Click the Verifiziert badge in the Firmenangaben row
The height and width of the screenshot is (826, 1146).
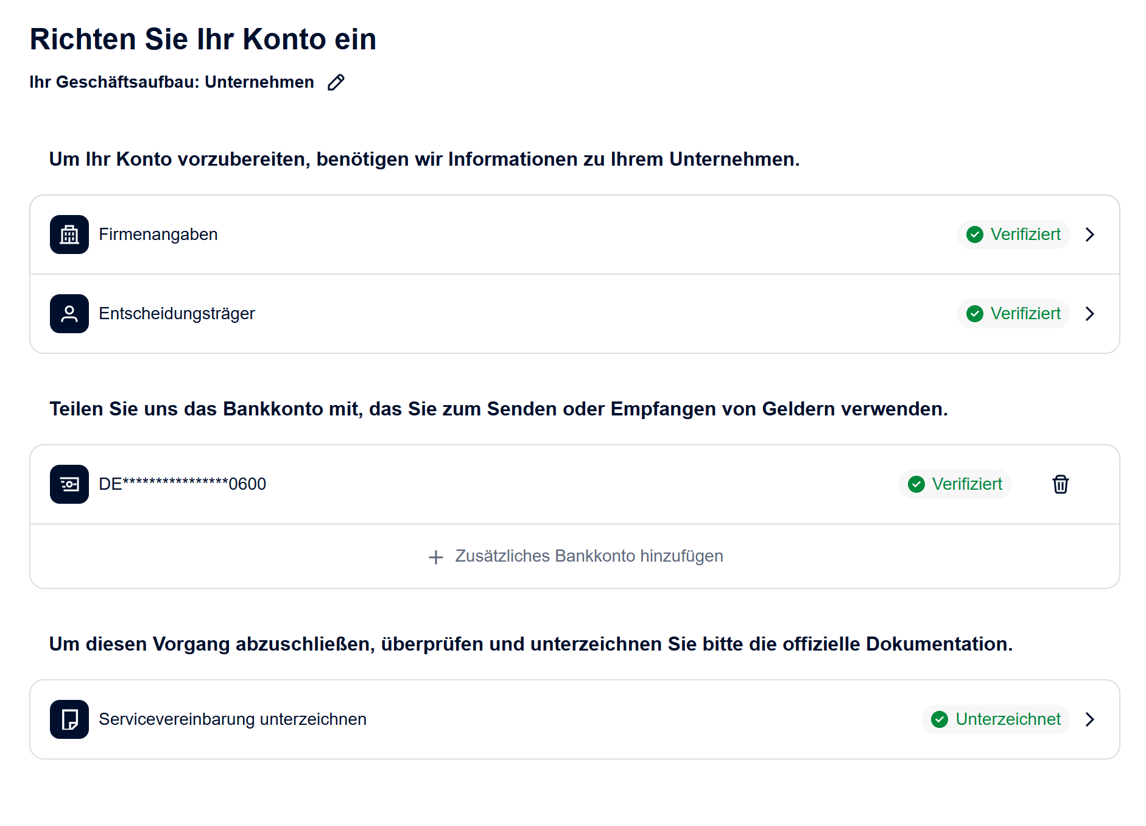(1013, 235)
